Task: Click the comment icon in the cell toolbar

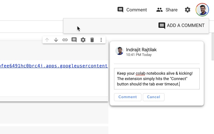Action: point(74,40)
